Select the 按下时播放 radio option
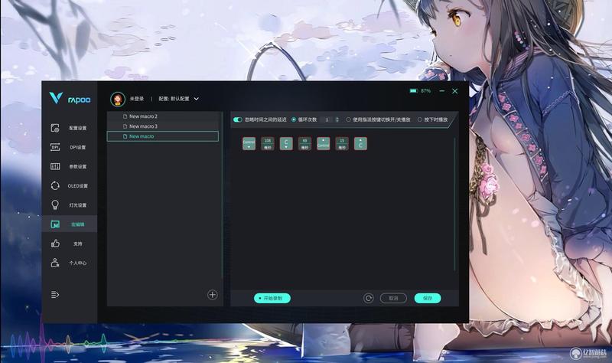 click(420, 119)
